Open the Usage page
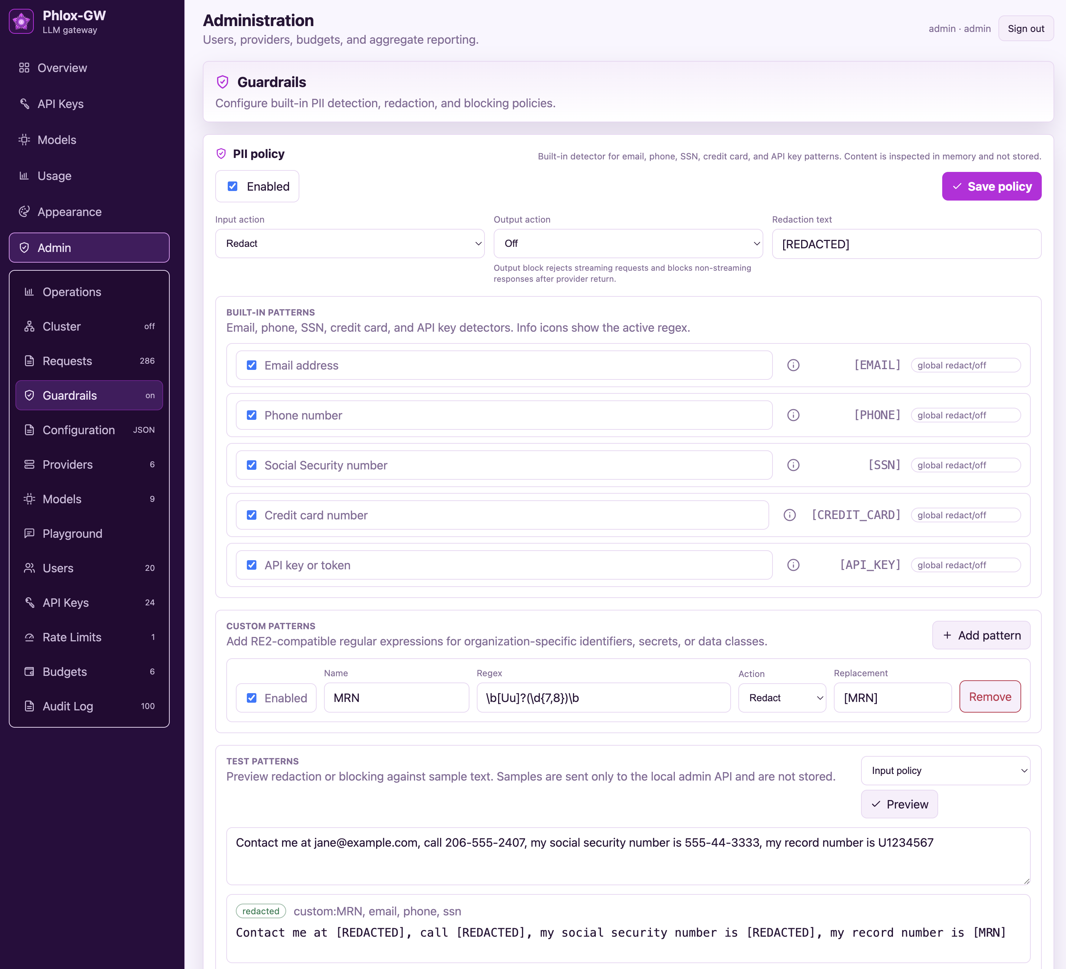 click(89, 176)
